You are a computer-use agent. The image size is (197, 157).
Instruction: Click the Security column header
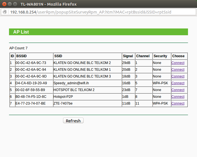click(162, 56)
